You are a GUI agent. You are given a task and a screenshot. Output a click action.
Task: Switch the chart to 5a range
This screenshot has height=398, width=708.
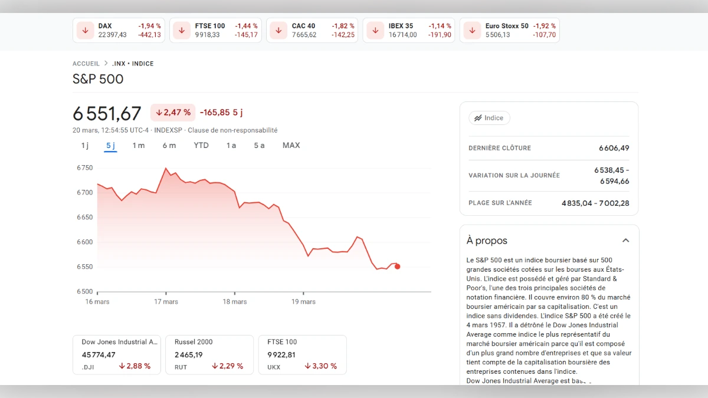pyautogui.click(x=258, y=145)
